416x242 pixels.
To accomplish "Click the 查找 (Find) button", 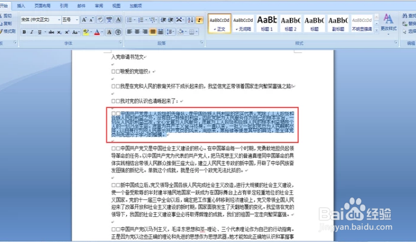I will coord(409,16).
